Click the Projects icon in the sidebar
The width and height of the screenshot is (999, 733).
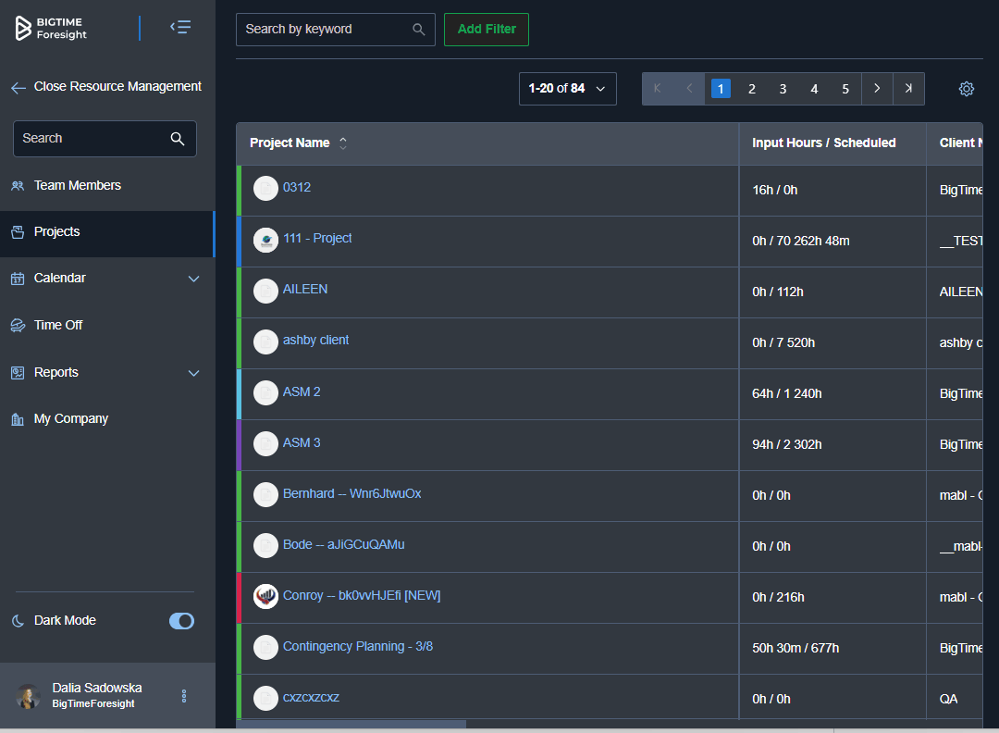click(18, 231)
